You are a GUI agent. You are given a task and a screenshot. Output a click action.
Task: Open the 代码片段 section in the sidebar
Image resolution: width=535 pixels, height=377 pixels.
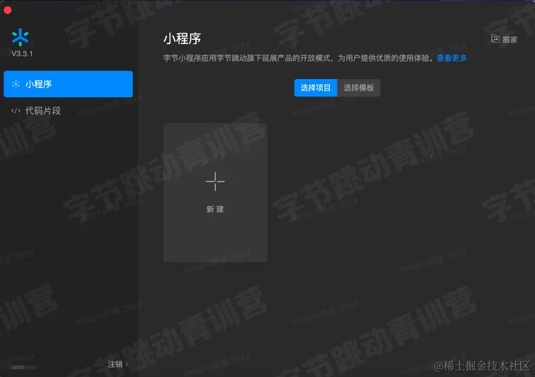[36, 110]
